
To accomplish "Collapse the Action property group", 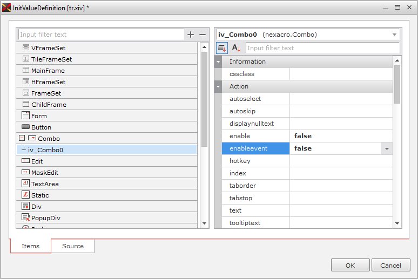I will pyautogui.click(x=218, y=86).
